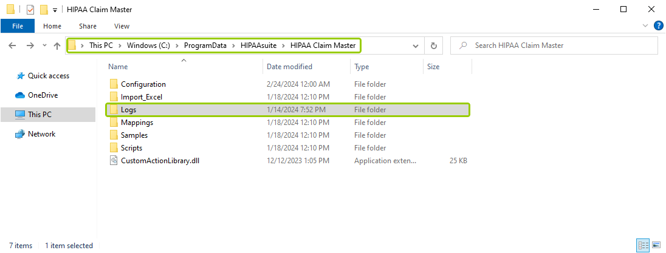
Task: Switch to the Share ribbon tab
Action: tap(88, 26)
